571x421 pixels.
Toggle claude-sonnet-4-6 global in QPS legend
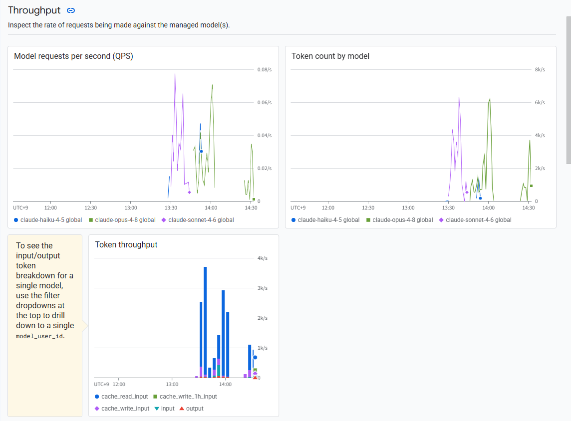[x=198, y=220]
